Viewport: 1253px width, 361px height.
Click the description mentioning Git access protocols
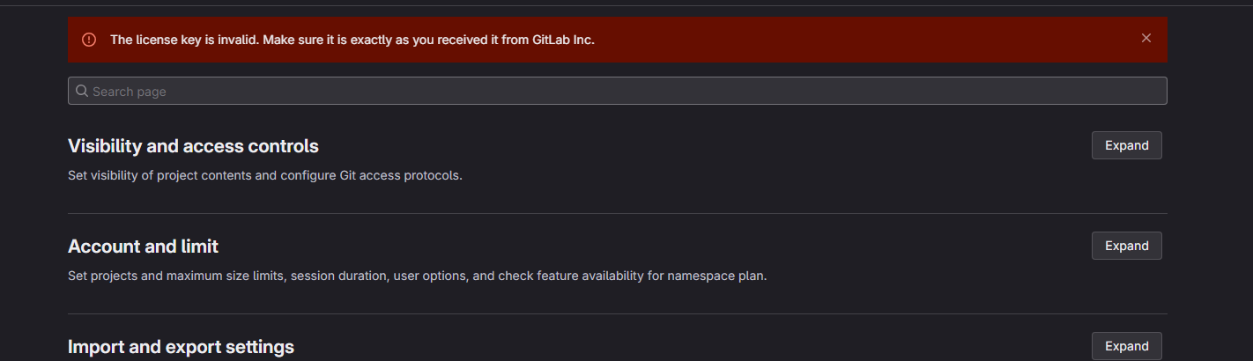[264, 175]
